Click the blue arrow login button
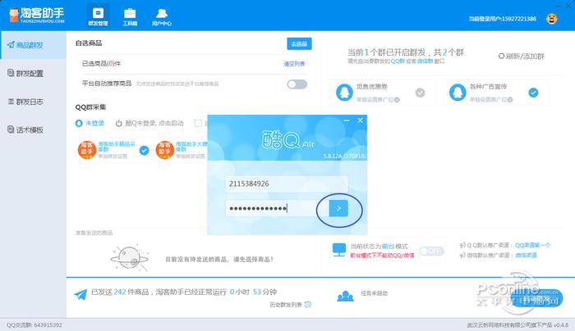This screenshot has width=575, height=331. pos(338,208)
